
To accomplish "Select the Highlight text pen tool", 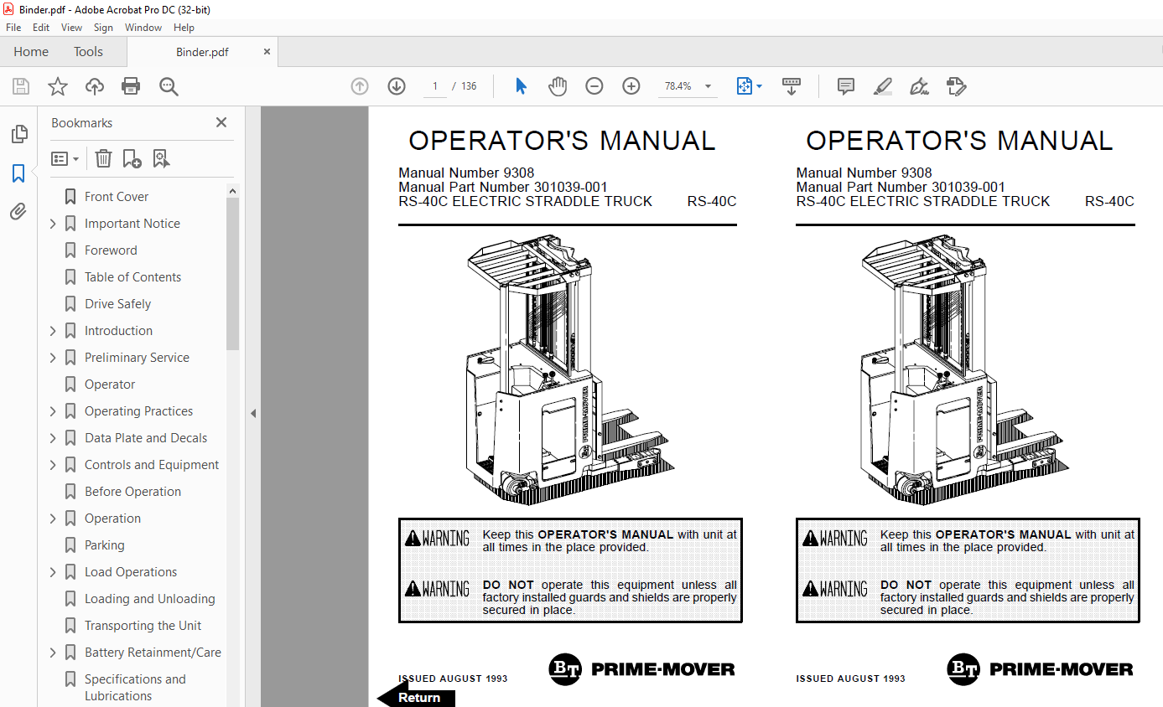I will pos(882,86).
